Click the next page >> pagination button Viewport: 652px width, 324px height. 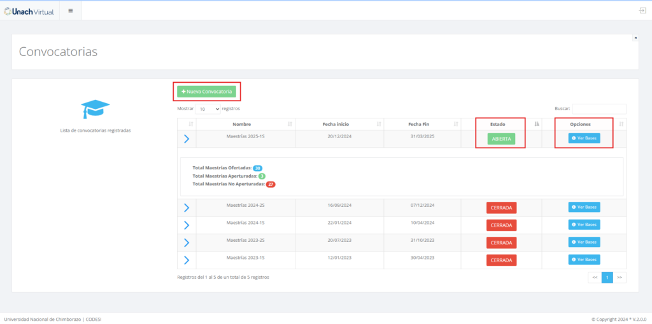620,278
